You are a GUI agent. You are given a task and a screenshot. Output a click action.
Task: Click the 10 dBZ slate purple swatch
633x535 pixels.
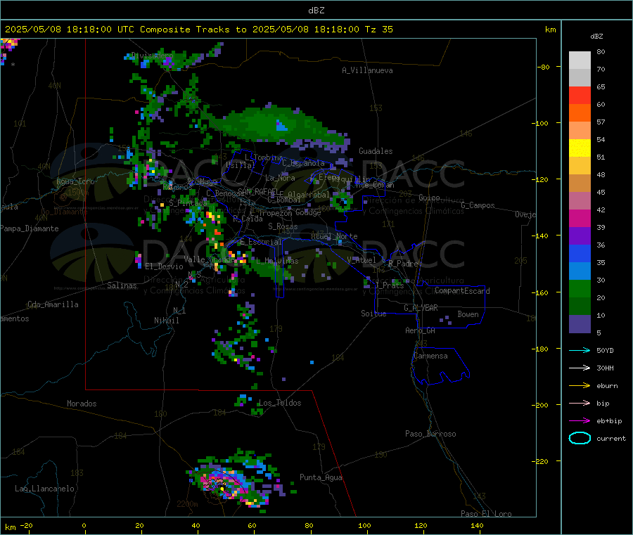tap(580, 324)
